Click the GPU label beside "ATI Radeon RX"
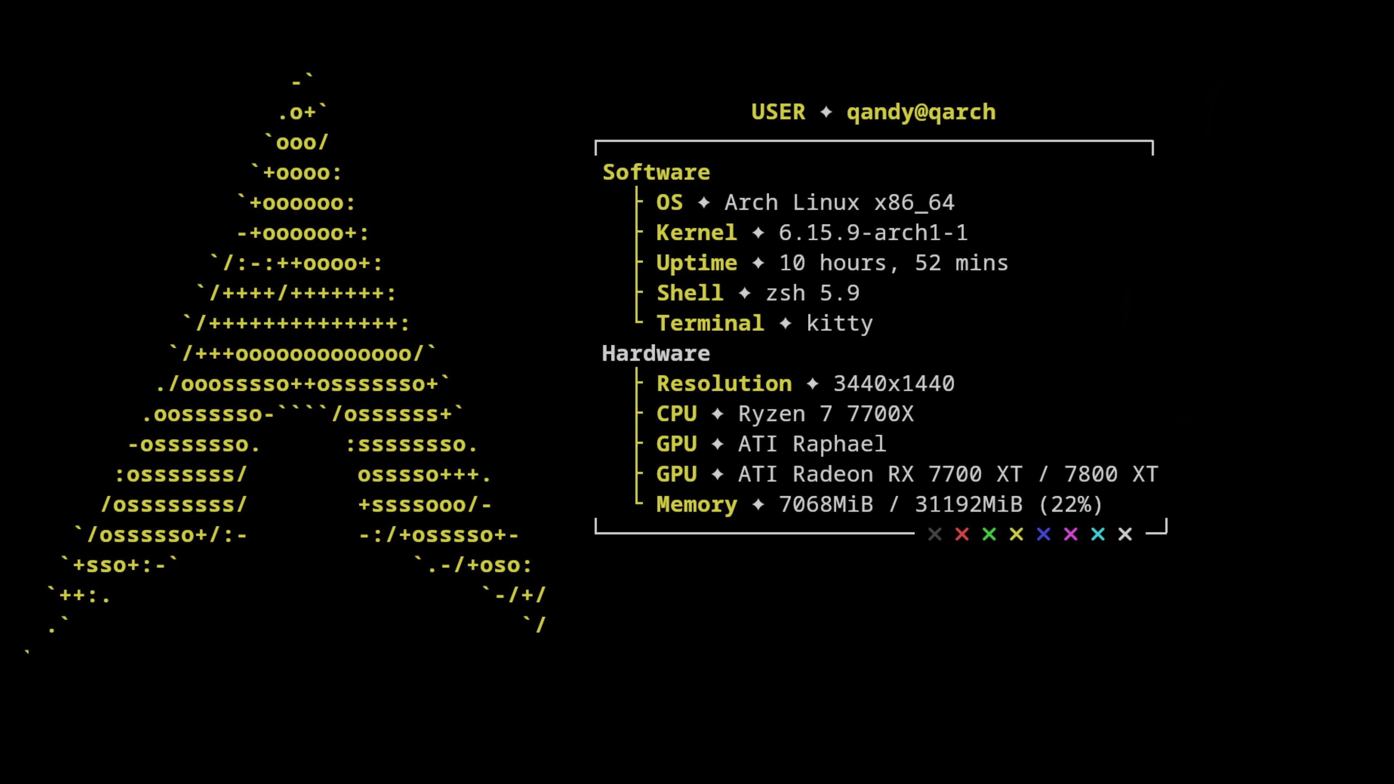This screenshot has height=784, width=1394. click(x=676, y=474)
